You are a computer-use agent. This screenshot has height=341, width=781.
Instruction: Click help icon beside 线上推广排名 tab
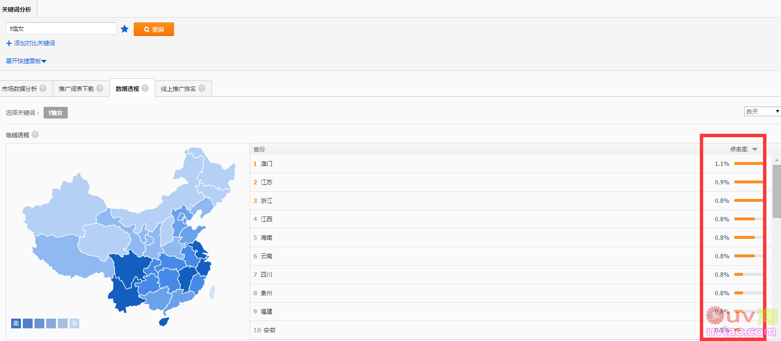(202, 88)
